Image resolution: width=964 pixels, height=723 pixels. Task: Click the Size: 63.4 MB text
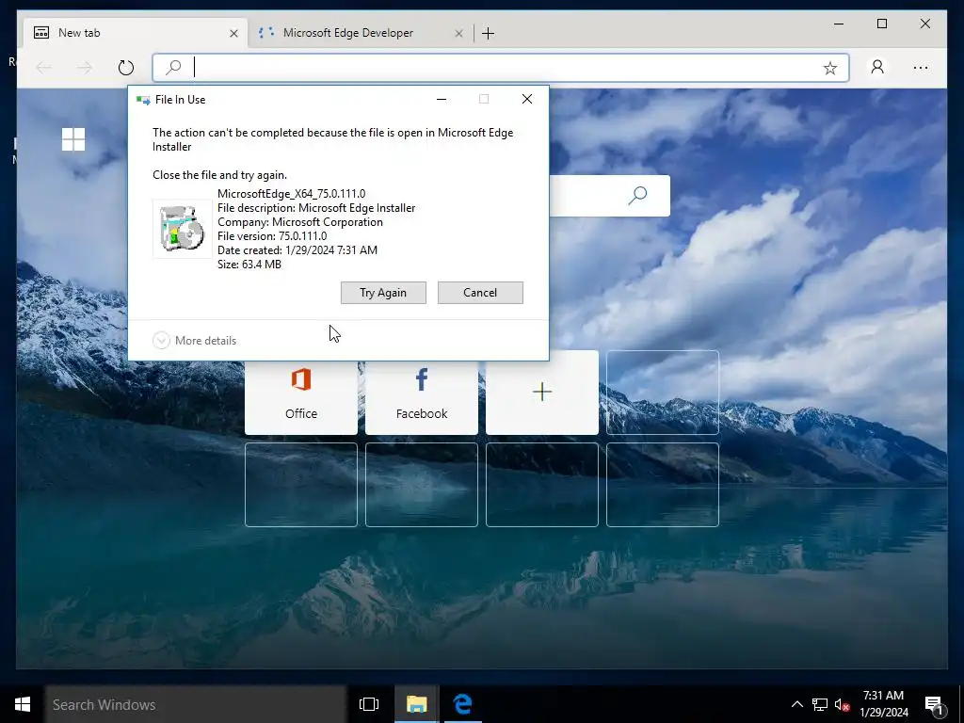249,265
